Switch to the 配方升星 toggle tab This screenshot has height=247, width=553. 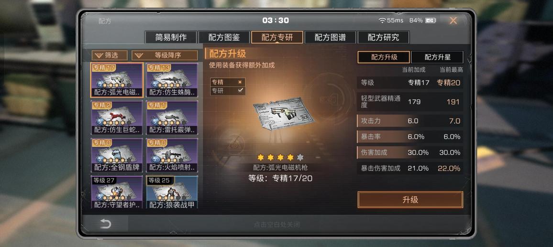coord(437,57)
